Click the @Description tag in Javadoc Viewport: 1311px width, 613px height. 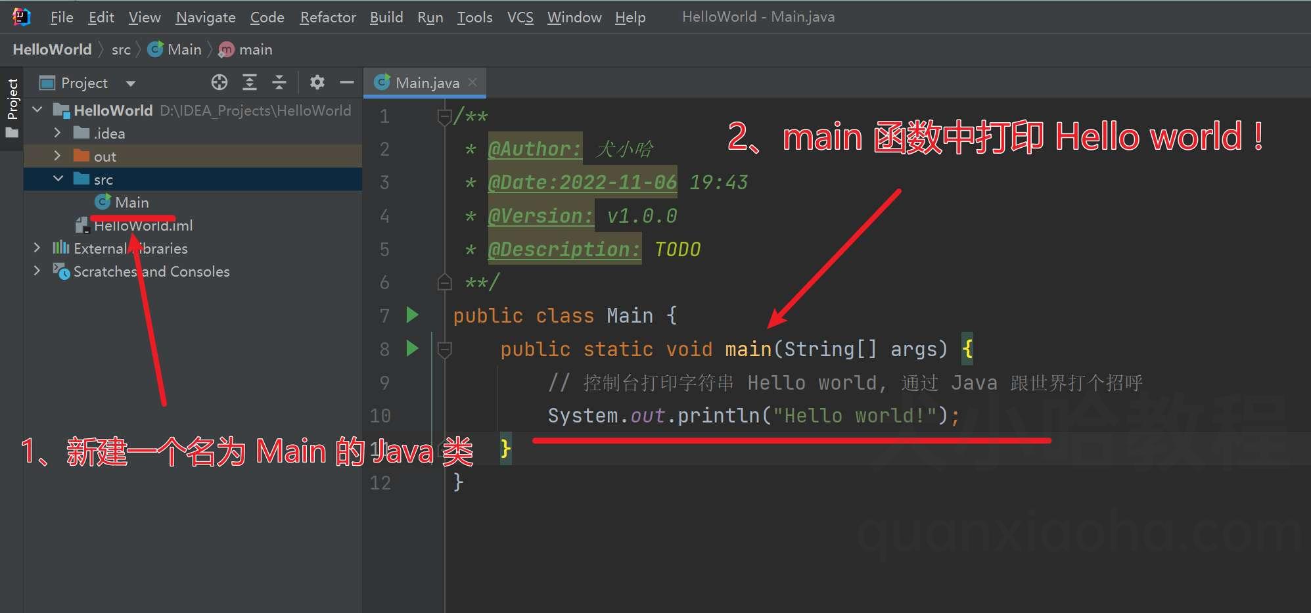[x=564, y=249]
